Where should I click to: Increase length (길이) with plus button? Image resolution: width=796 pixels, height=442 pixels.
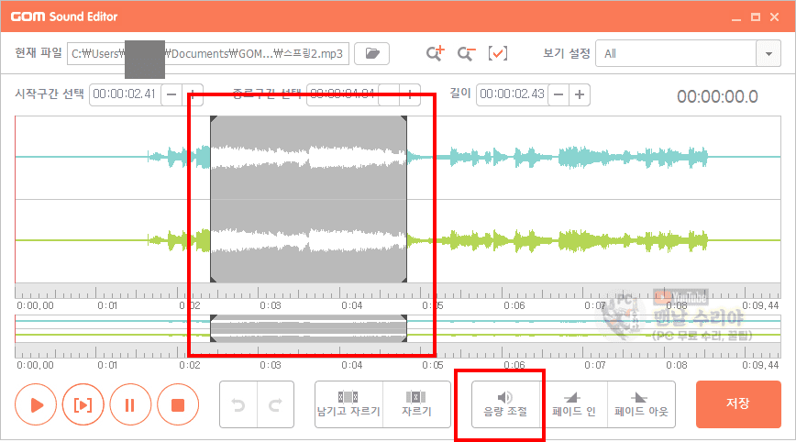click(x=580, y=94)
